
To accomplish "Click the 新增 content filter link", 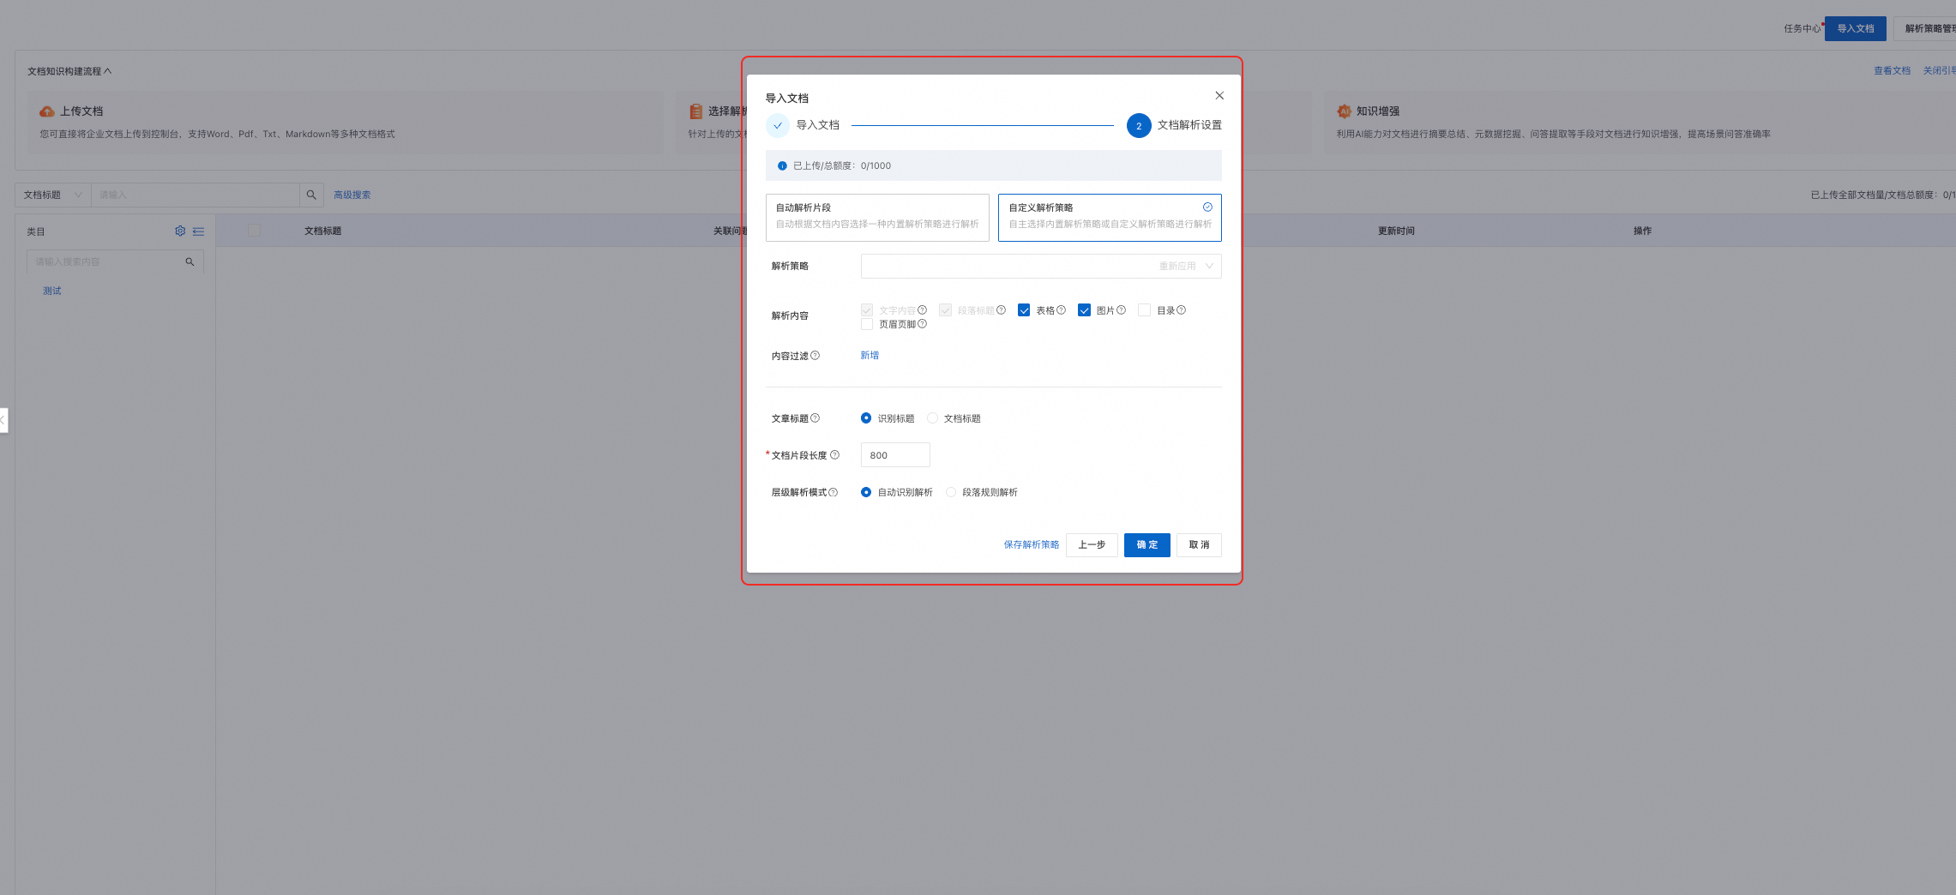I will click(x=870, y=355).
